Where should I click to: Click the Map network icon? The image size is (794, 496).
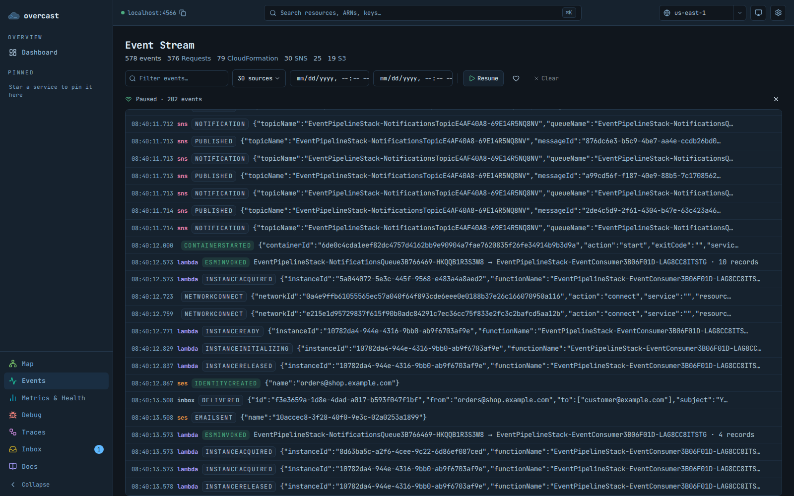point(13,364)
